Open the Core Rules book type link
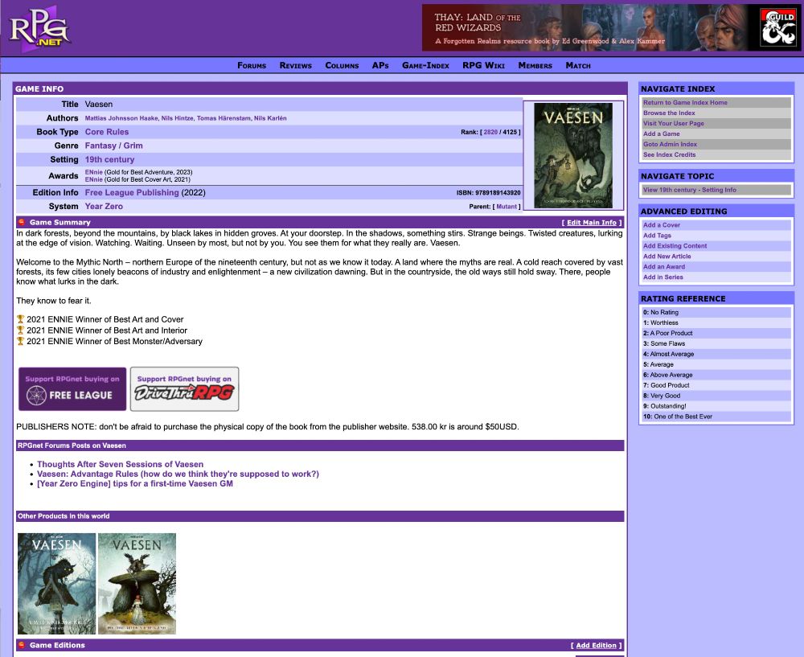 pos(107,132)
